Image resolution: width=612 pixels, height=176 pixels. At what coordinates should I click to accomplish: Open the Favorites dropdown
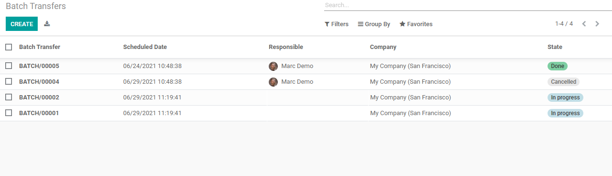tap(416, 24)
